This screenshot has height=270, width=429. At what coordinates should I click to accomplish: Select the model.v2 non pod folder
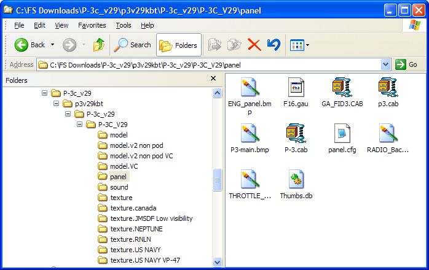pyautogui.click(x=136, y=145)
